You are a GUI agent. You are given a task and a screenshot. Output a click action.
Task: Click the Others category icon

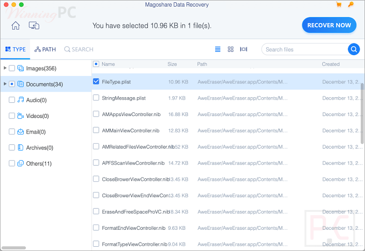pos(21,163)
